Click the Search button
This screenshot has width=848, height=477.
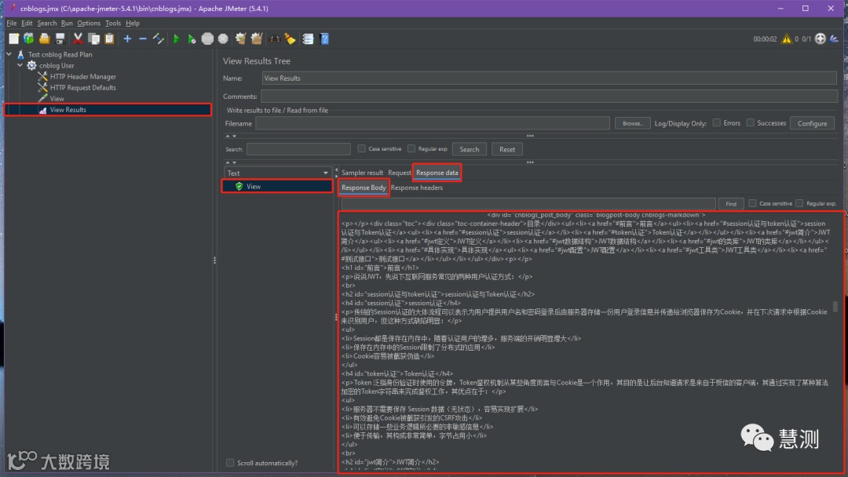click(469, 149)
